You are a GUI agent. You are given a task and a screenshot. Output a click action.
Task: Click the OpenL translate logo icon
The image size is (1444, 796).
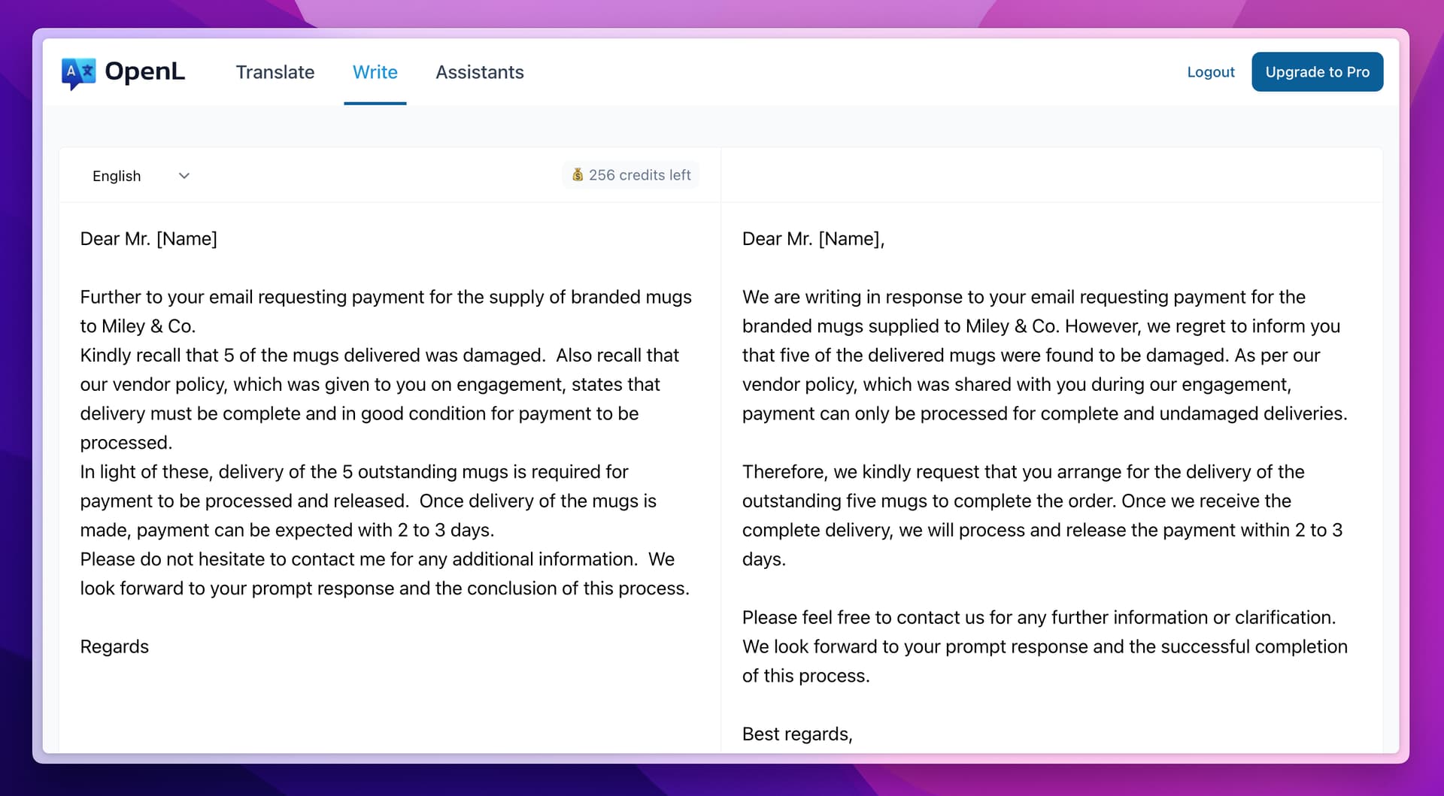tap(78, 73)
